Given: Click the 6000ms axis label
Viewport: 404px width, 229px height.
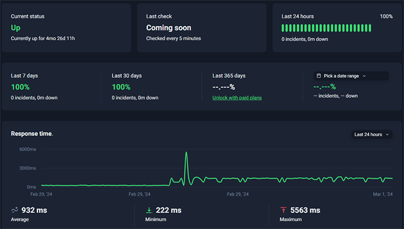Looking at the screenshot, I should (x=27, y=150).
